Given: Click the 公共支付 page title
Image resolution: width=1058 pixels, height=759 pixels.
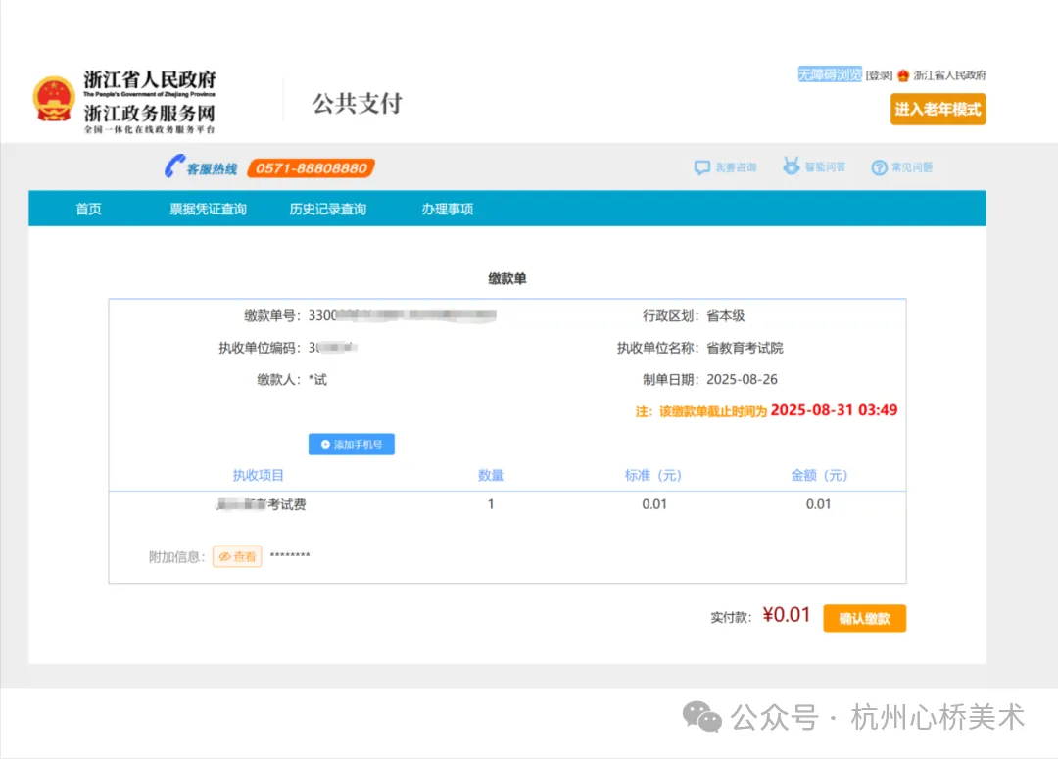Looking at the screenshot, I should click(x=357, y=103).
